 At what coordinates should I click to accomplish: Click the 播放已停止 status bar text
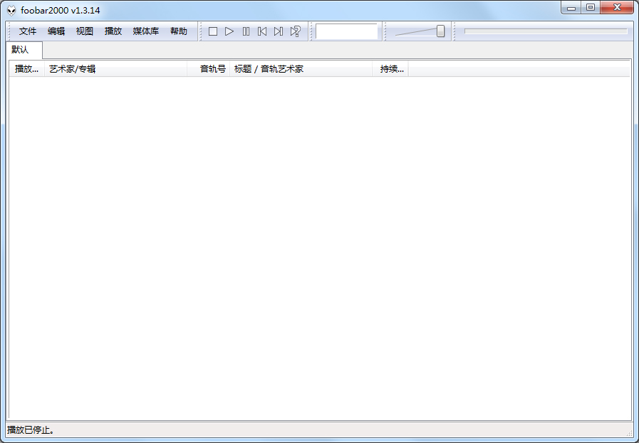tap(31, 430)
